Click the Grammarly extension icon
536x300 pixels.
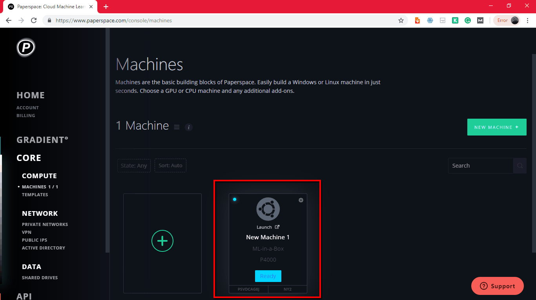[468, 20]
